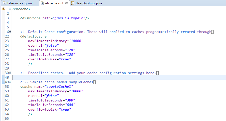Click the XML file icon on ehcache.xml tab

point(42,3)
